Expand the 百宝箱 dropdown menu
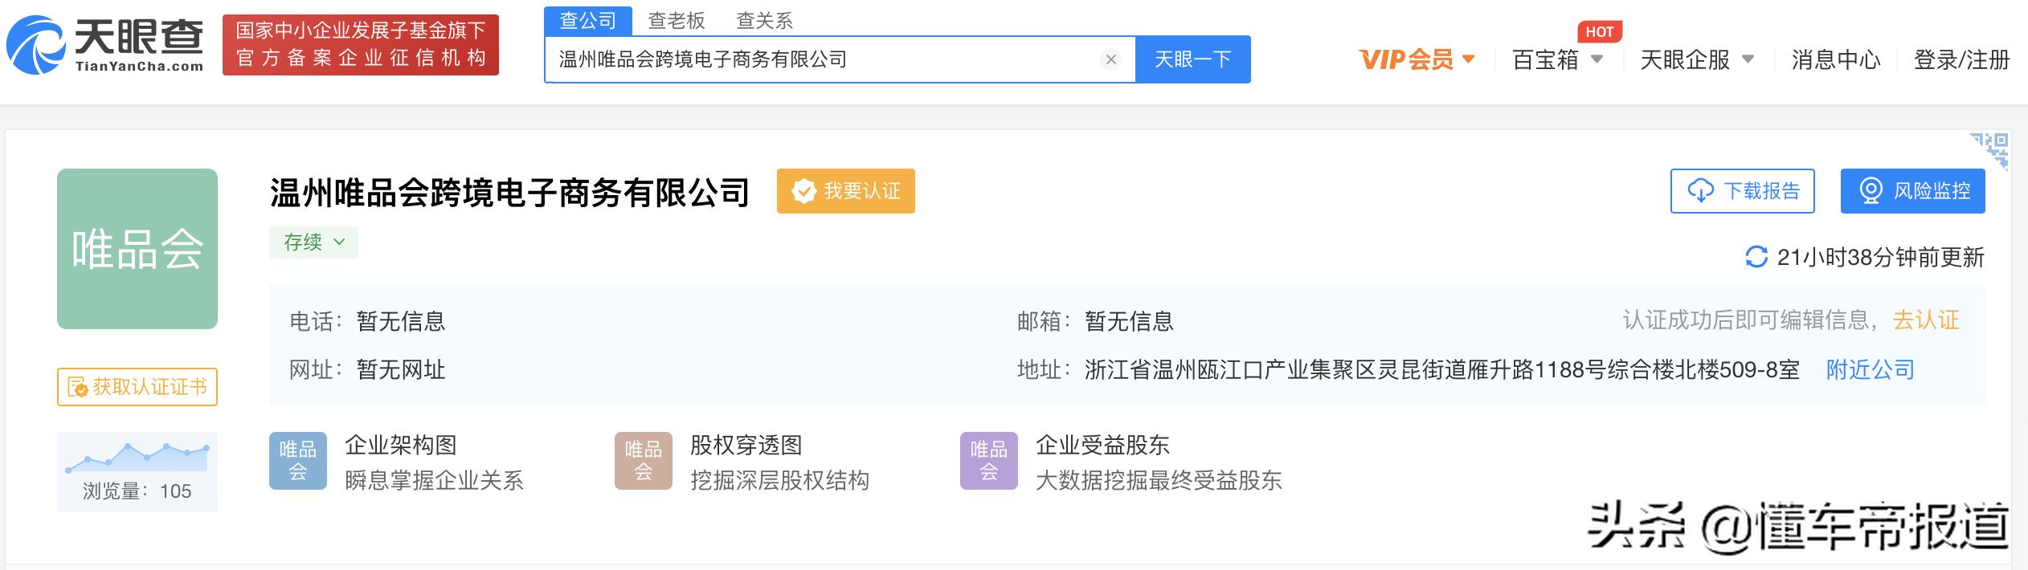Image resolution: width=2028 pixels, height=570 pixels. (1557, 59)
